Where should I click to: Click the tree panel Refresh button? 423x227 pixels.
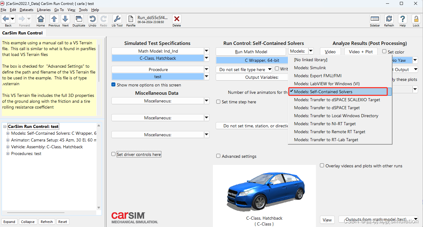coord(47,222)
